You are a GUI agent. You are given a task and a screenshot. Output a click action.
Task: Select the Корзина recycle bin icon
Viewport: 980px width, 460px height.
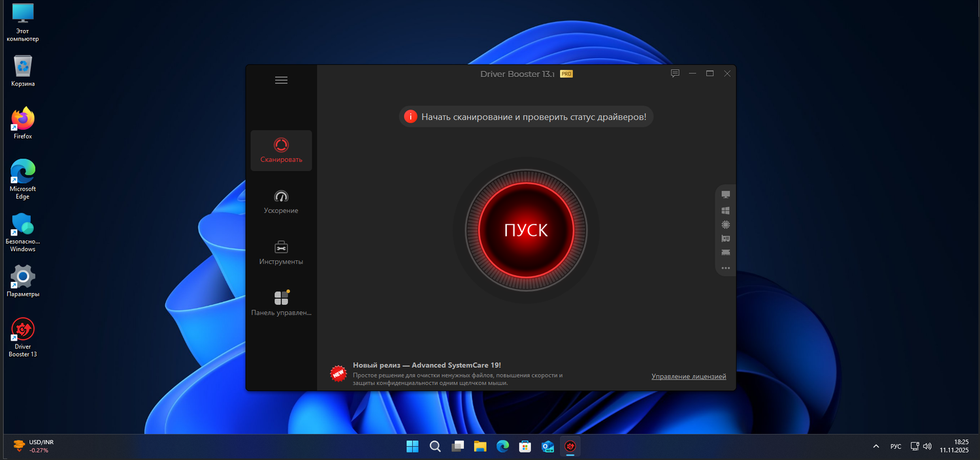pos(23,70)
